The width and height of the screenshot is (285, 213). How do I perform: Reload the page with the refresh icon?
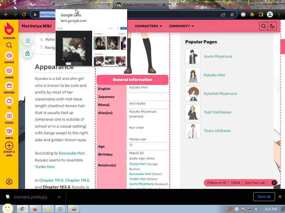24,14
